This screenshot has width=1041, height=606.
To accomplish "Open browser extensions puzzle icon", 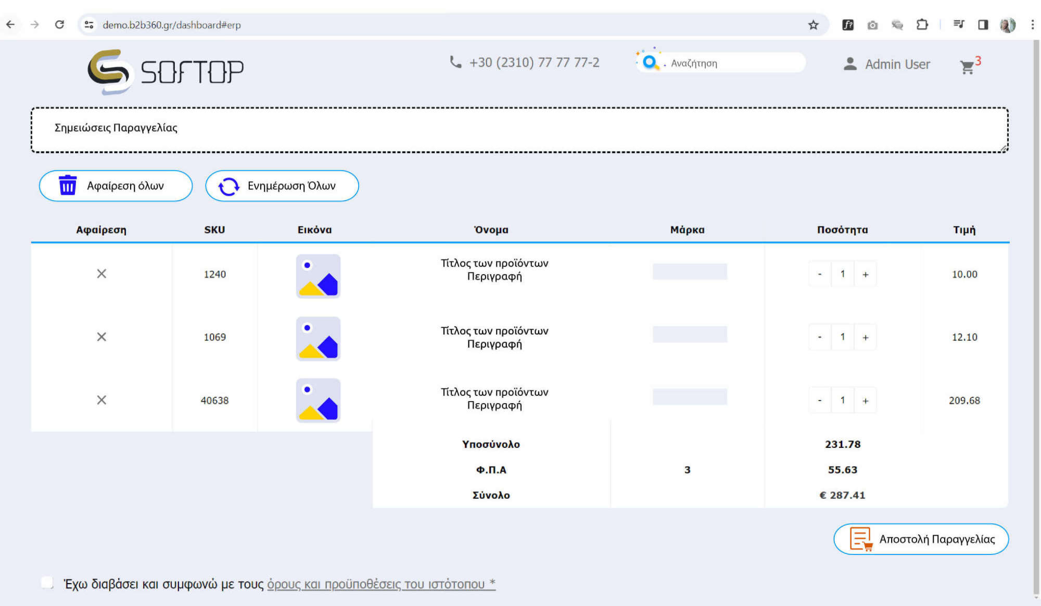I will click(x=922, y=24).
